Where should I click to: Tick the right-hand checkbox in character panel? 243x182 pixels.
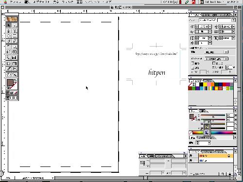(214, 63)
